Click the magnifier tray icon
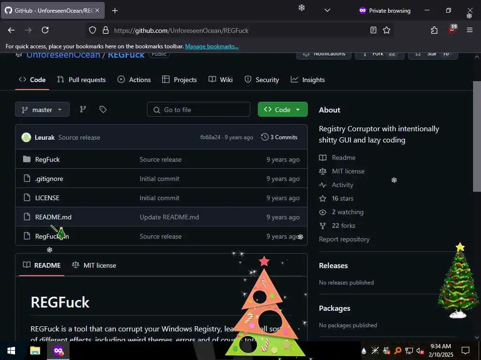 point(397,351)
